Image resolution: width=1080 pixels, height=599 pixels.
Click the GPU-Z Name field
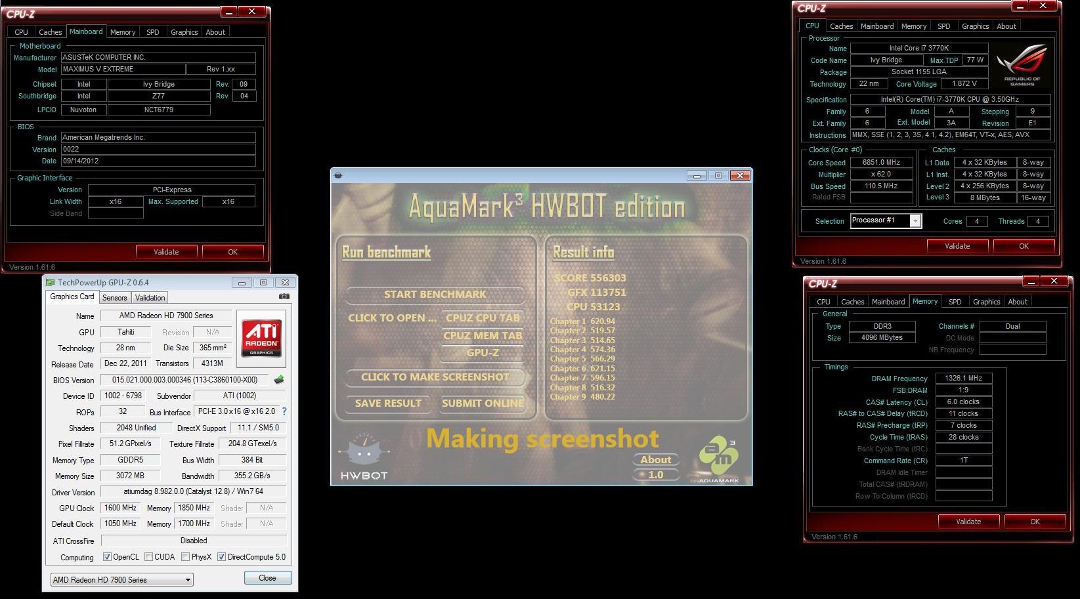tap(166, 316)
